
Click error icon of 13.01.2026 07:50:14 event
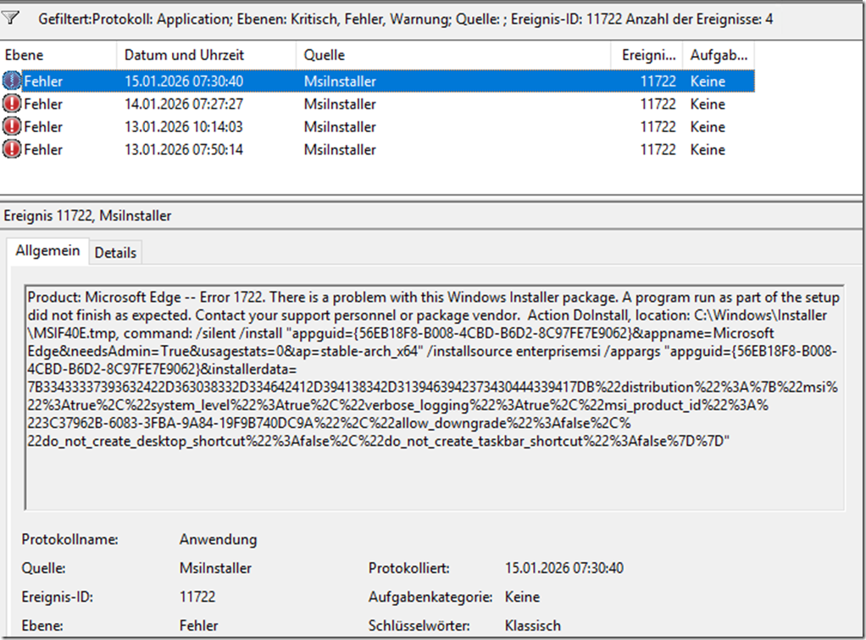pyautogui.click(x=12, y=150)
